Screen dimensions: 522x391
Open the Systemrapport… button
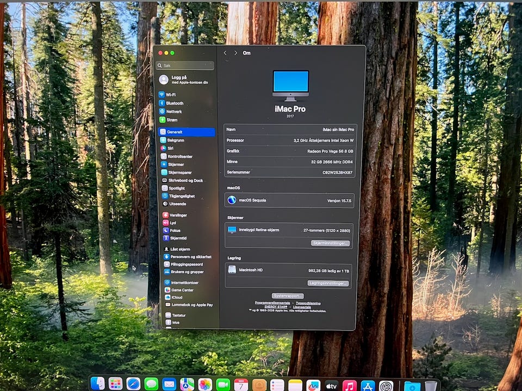click(287, 296)
